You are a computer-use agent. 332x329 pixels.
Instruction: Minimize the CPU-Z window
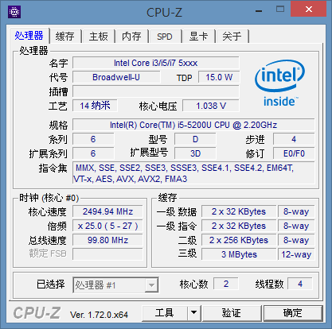tap(259, 10)
